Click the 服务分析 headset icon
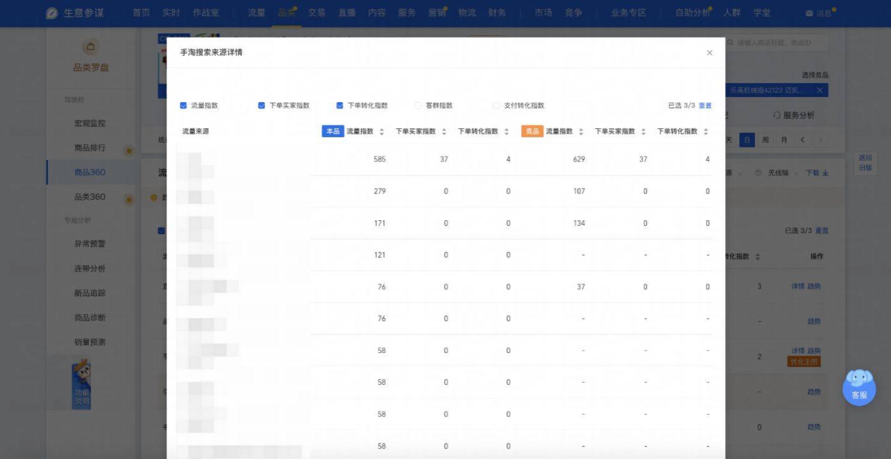The height and width of the screenshot is (459, 891). pos(777,116)
